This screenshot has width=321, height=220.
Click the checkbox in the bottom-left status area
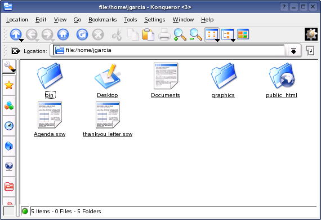(x=9, y=211)
